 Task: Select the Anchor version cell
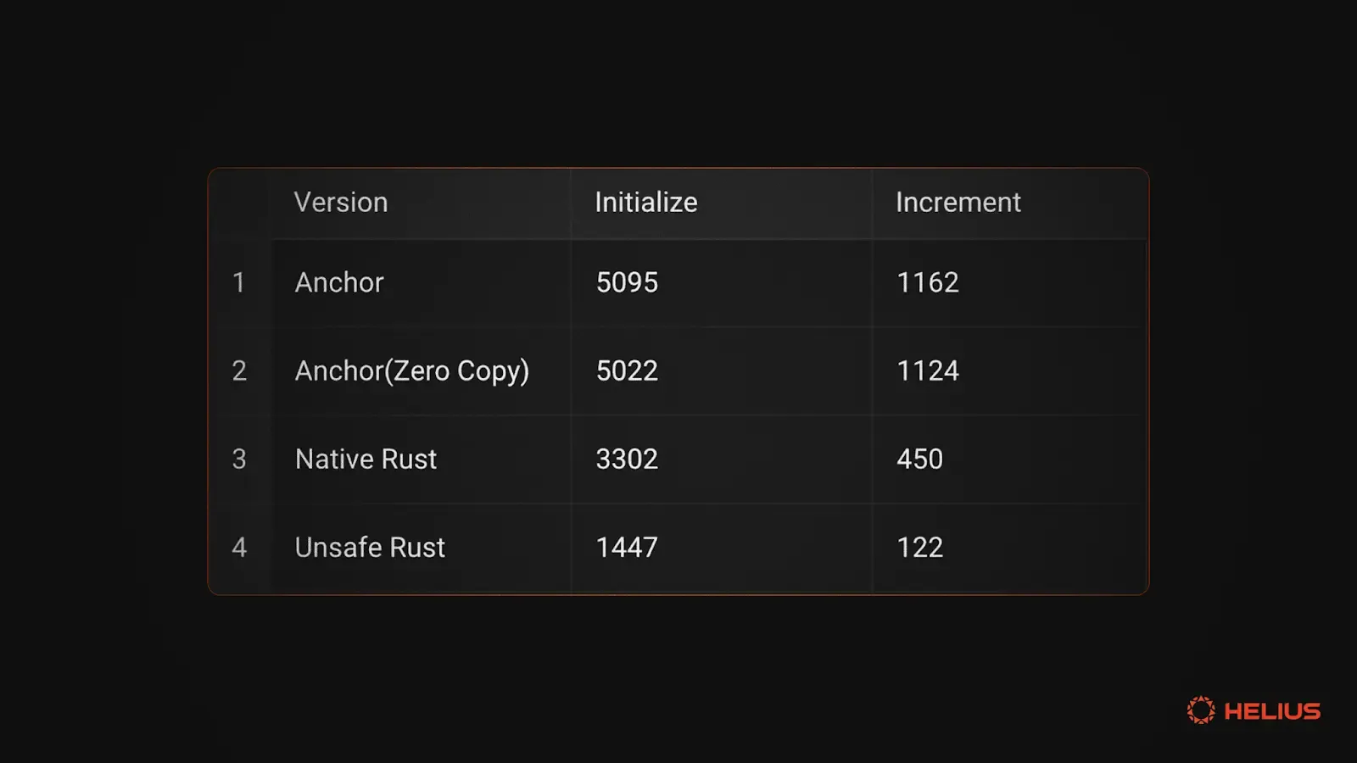(339, 282)
